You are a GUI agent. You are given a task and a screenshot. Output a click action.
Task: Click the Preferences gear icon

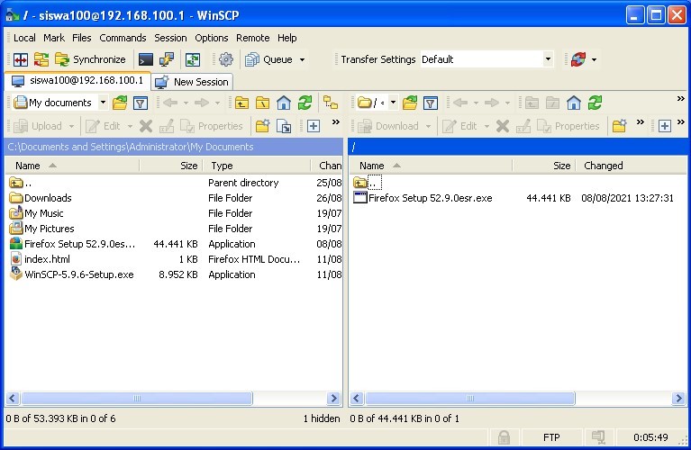click(x=226, y=59)
